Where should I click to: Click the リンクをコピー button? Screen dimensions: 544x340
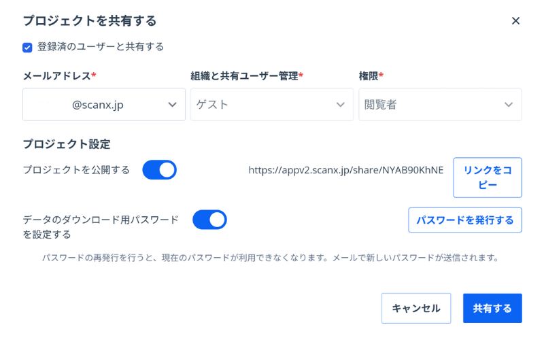click(487, 177)
